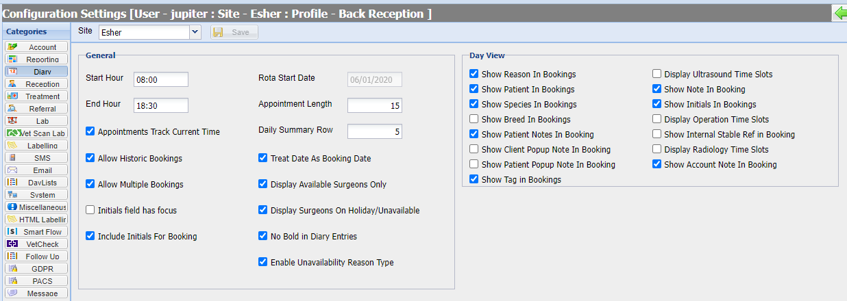Click the Vet Scan Lab icon
847x301 pixels.
pyautogui.click(x=13, y=133)
